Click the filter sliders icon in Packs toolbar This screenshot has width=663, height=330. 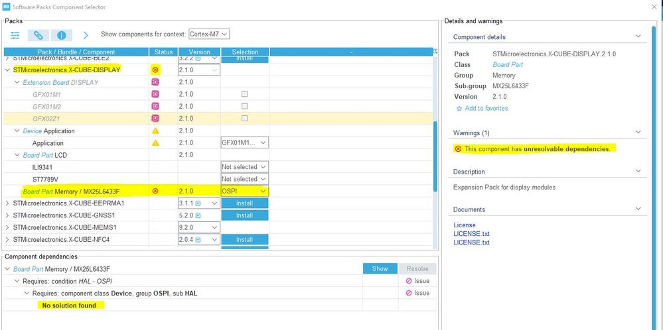coord(15,35)
